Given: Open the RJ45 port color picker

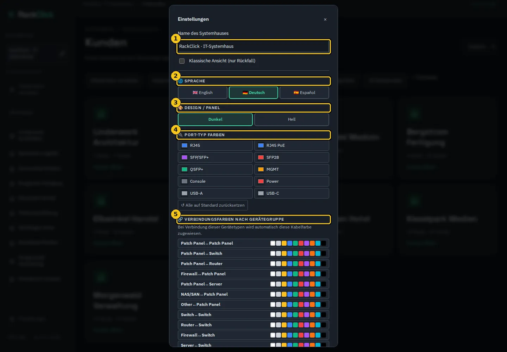Looking at the screenshot, I should pyautogui.click(x=184, y=145).
